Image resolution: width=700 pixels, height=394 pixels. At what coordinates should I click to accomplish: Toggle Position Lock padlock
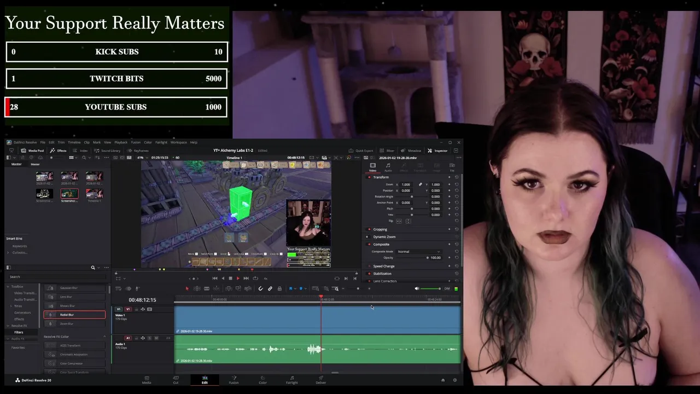(279, 288)
